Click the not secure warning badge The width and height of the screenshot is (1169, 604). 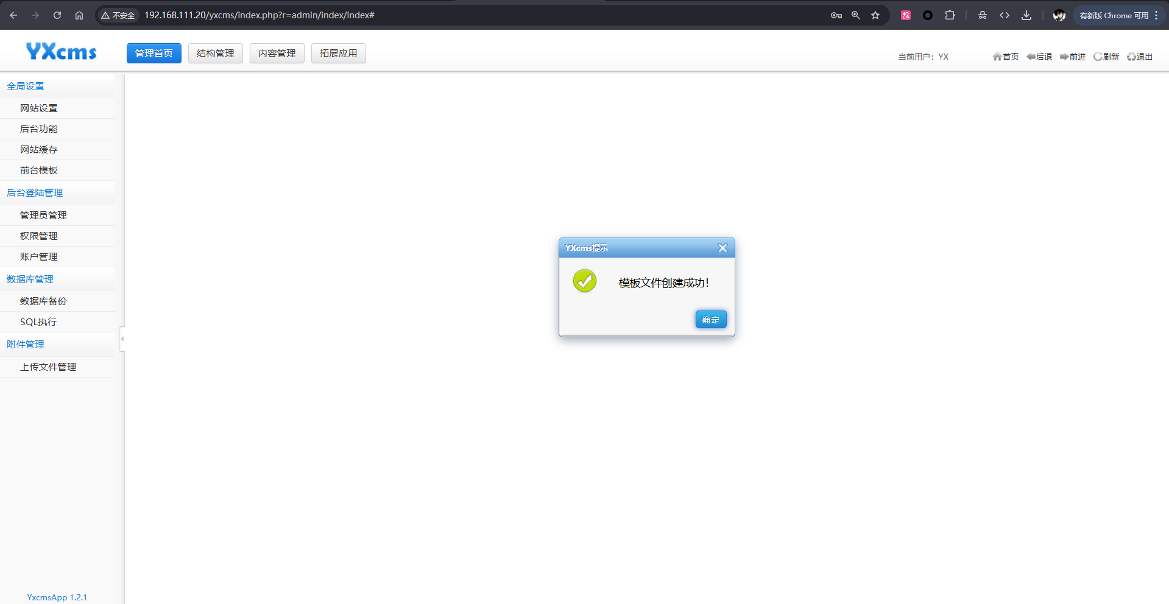pos(118,15)
